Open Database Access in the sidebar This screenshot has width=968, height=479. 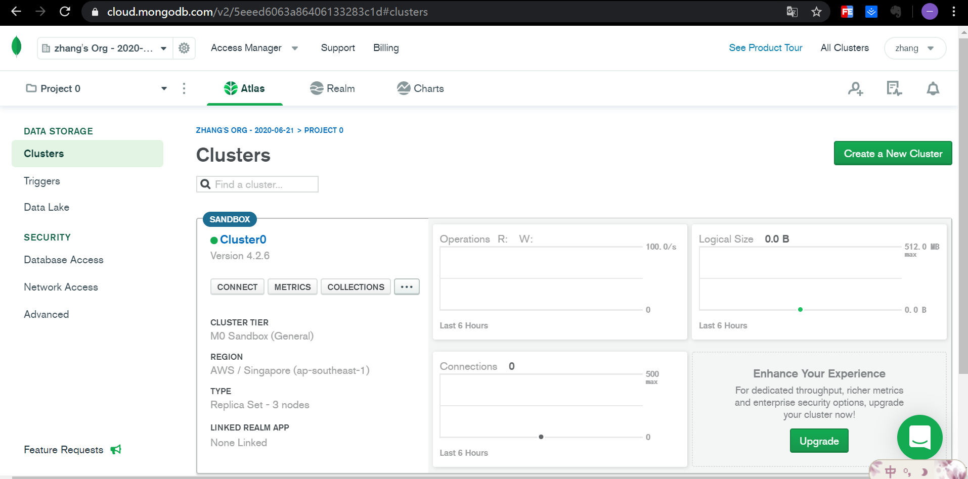[x=64, y=260]
